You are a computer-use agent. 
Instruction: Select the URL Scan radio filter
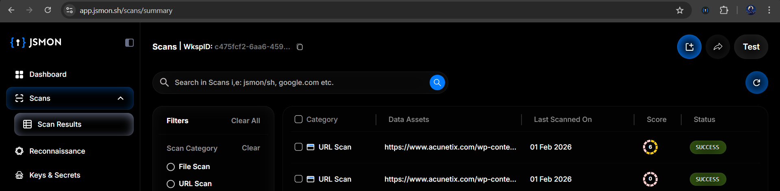171,184
